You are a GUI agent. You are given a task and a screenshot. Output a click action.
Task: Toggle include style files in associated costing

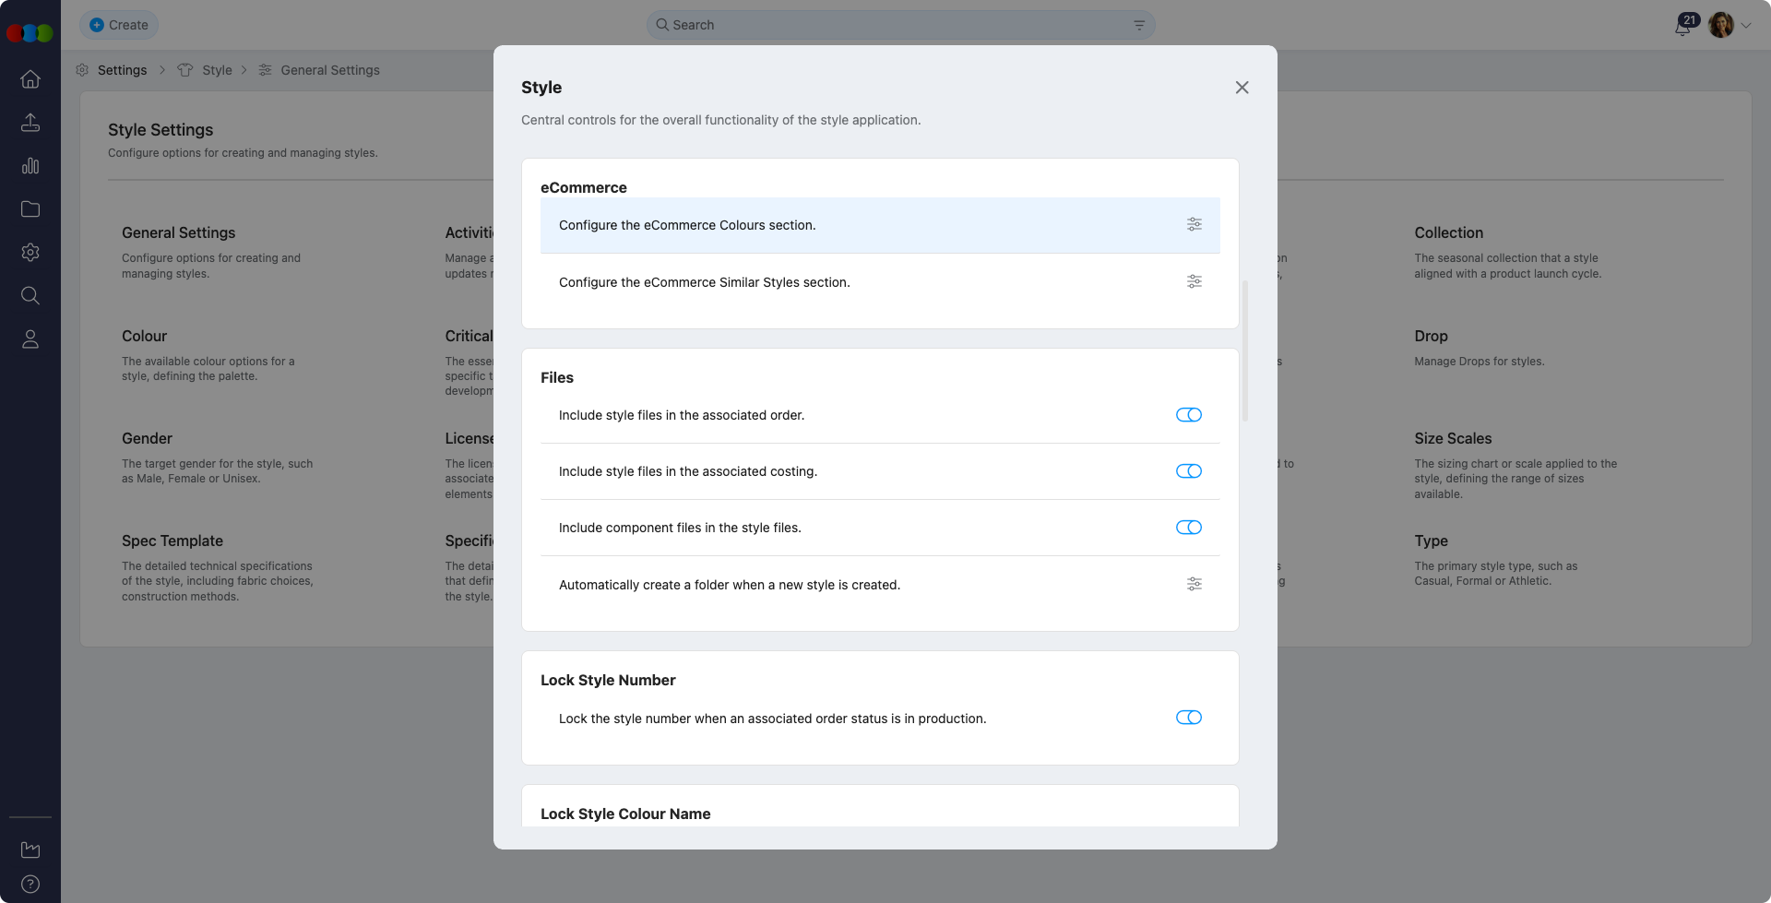pos(1188,471)
